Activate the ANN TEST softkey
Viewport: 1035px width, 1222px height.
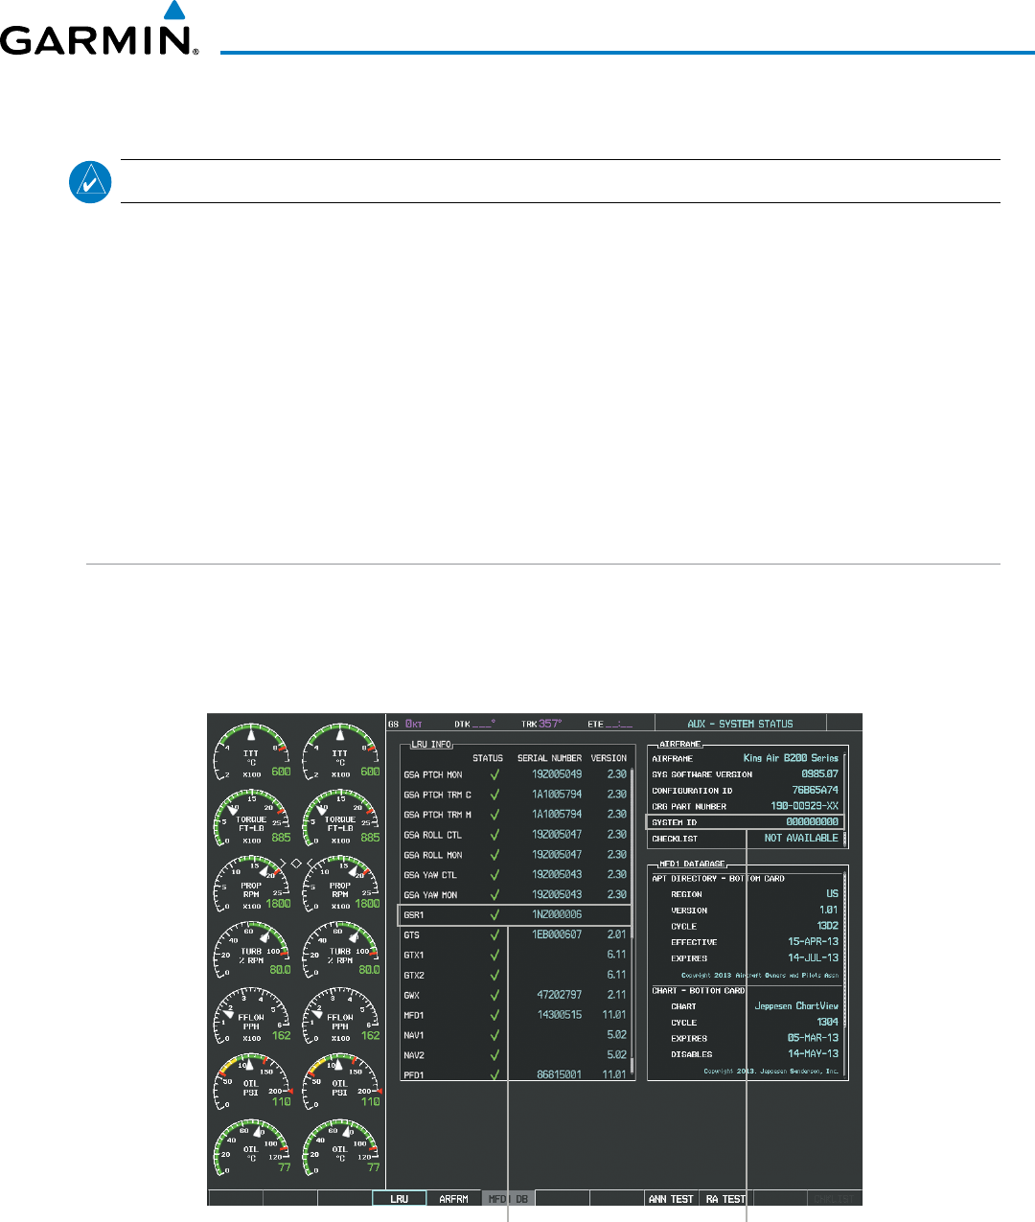(x=671, y=1198)
